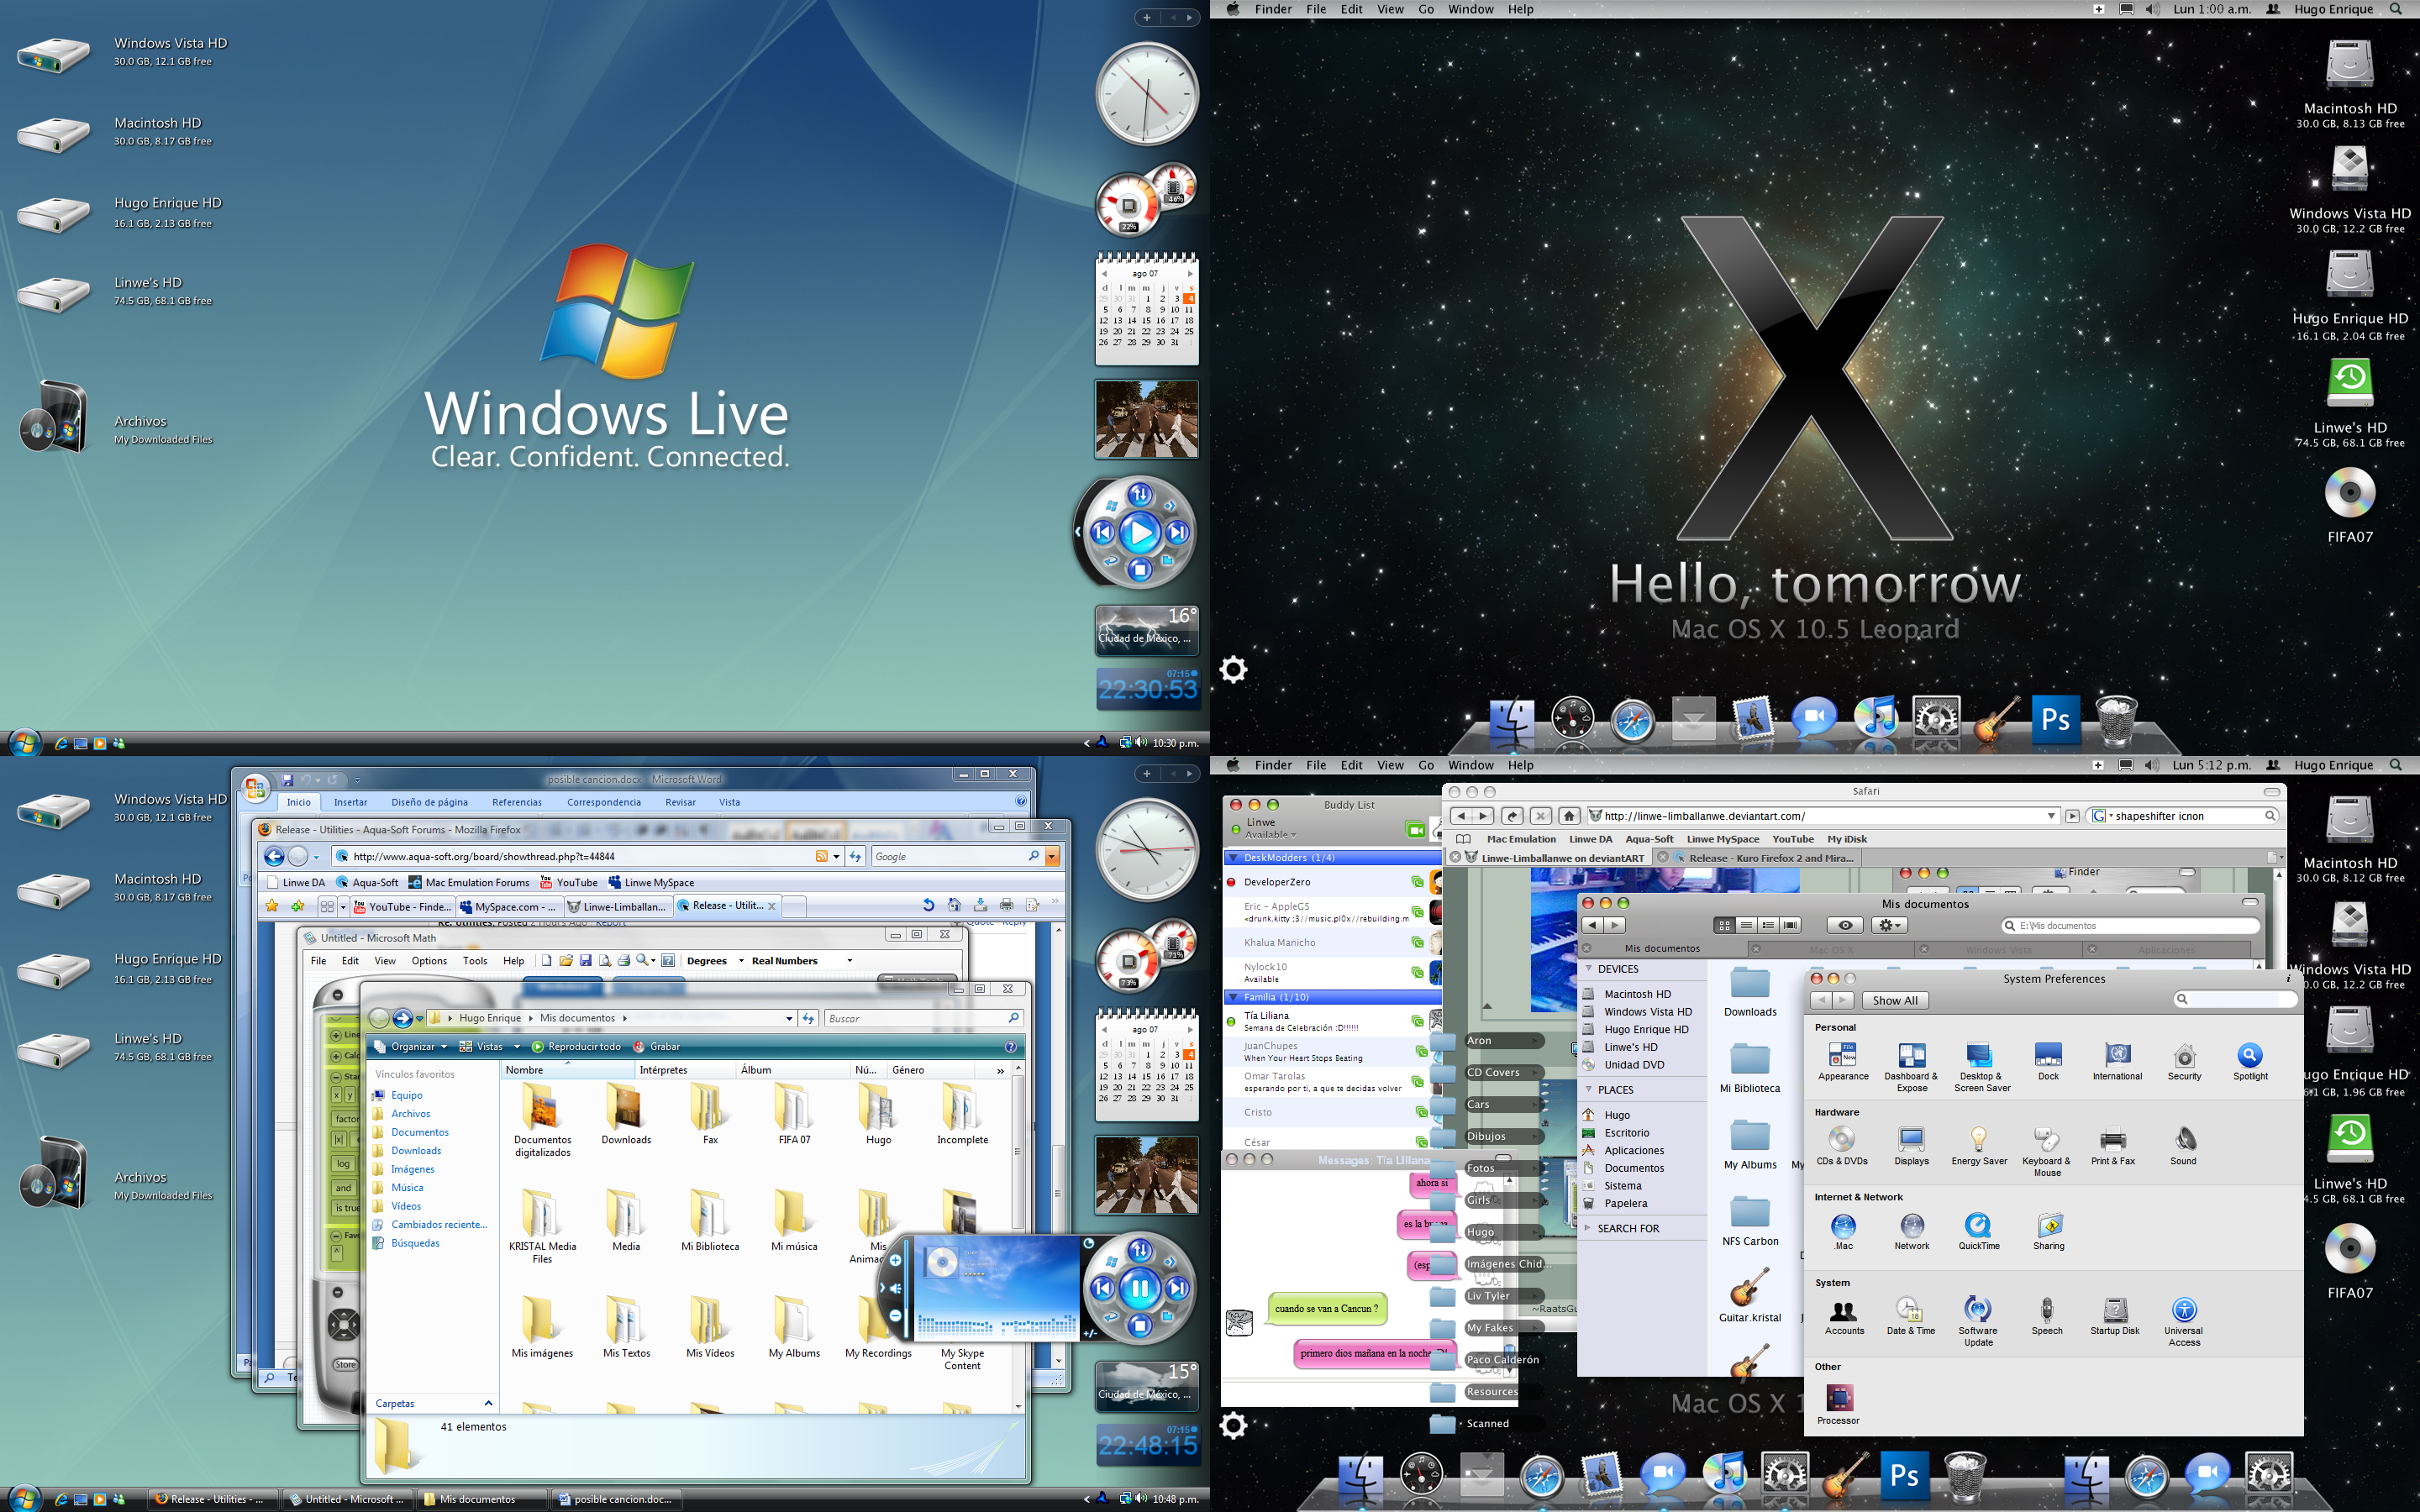
Task: Collapse the DEVICES section in Finder sidebar
Action: (1588, 969)
